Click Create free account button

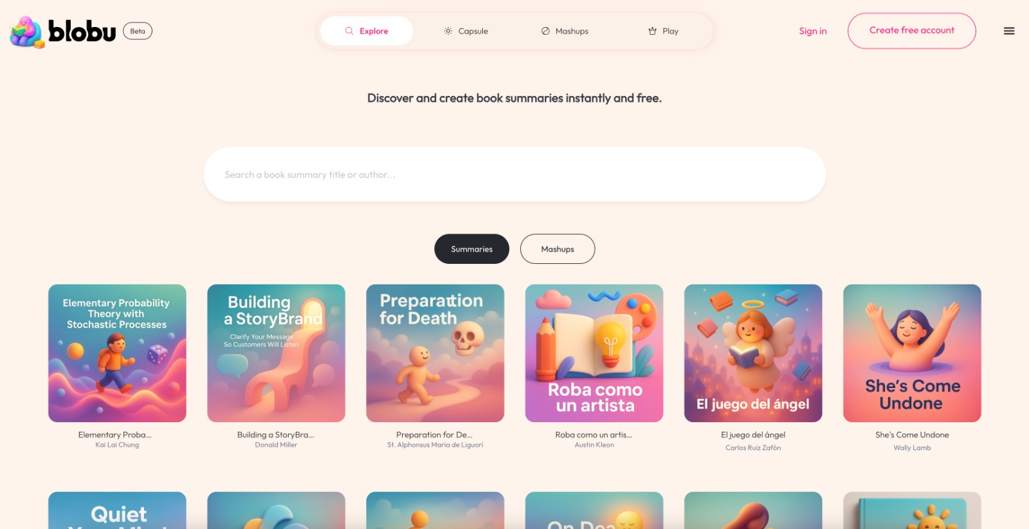click(x=912, y=31)
